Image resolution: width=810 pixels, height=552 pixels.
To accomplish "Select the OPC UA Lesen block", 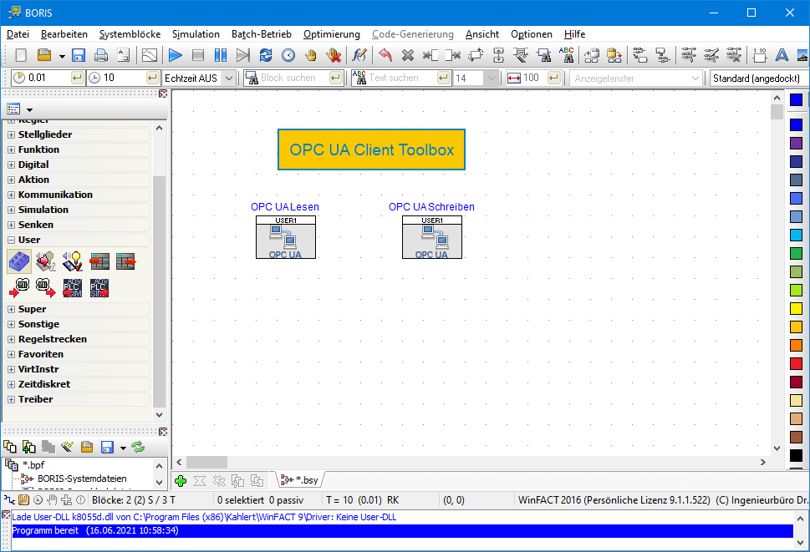I will (286, 237).
